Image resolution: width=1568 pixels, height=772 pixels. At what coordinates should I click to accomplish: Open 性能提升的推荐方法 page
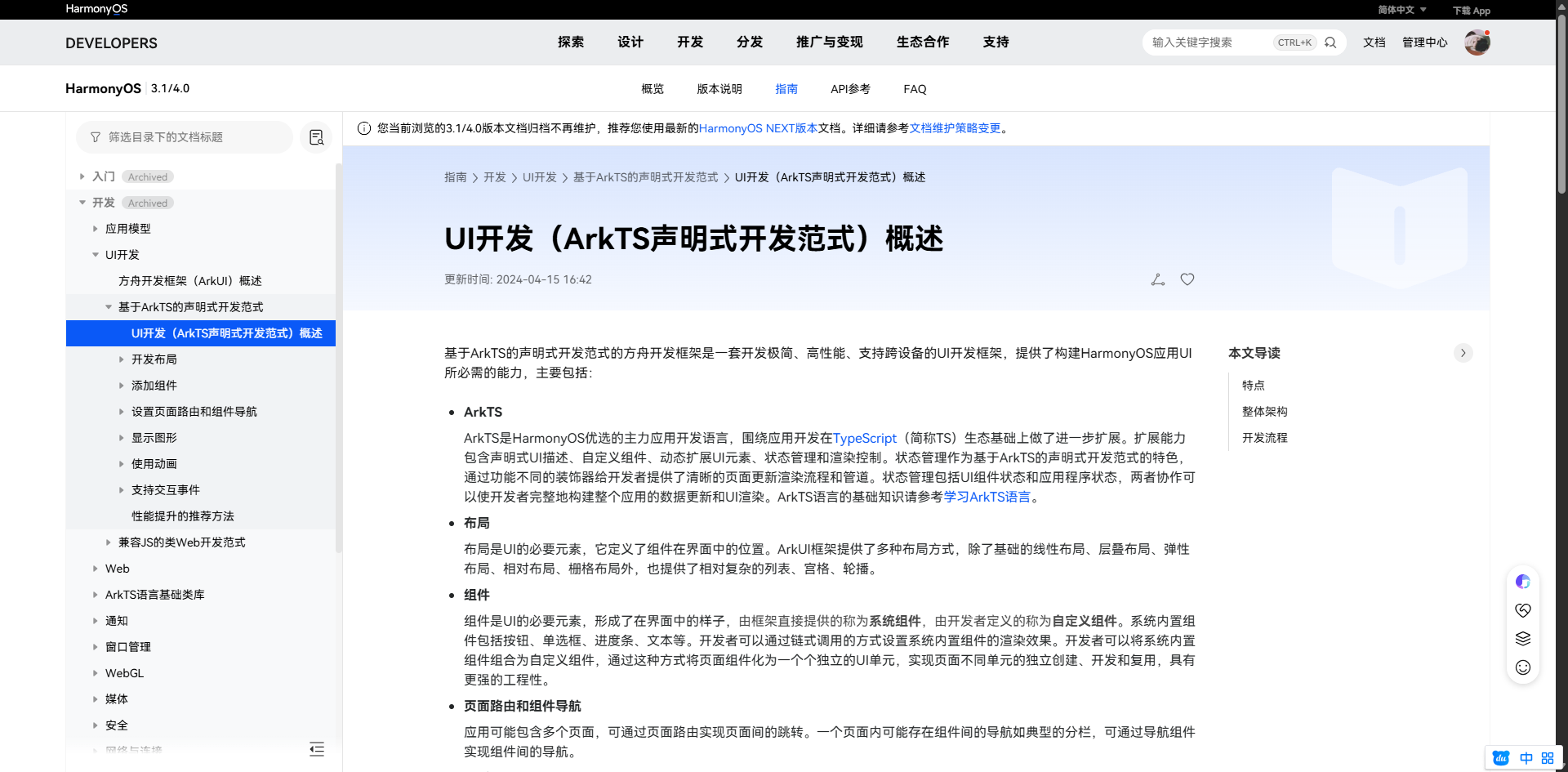[x=183, y=516]
